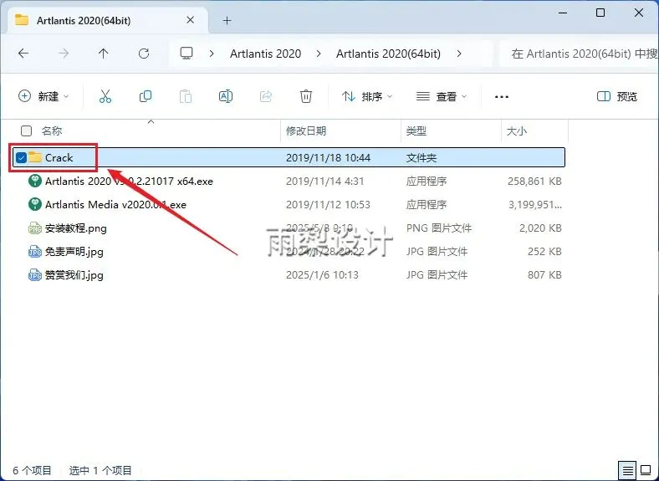Expand chevron after monitor icon in address bar
Viewport: 659px width, 481px height.
pyautogui.click(x=212, y=54)
